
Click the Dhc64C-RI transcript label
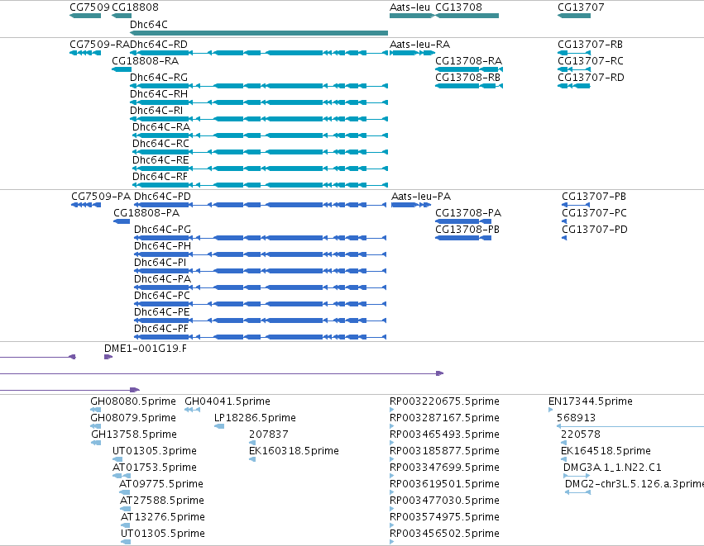[156, 111]
